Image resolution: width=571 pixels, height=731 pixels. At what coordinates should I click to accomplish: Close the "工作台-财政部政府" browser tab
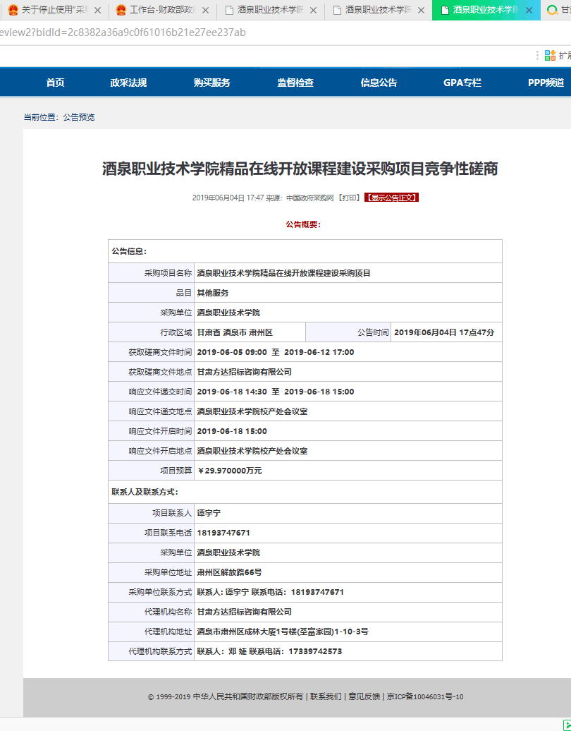coord(205,11)
